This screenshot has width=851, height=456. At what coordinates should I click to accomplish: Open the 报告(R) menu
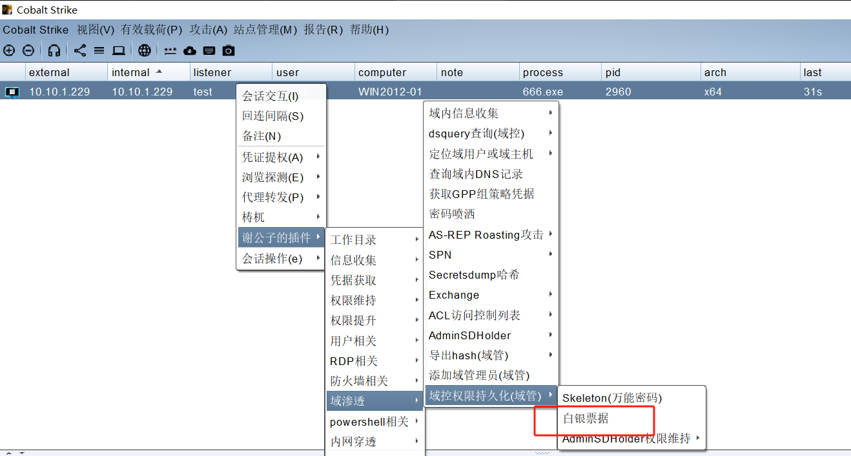click(323, 30)
